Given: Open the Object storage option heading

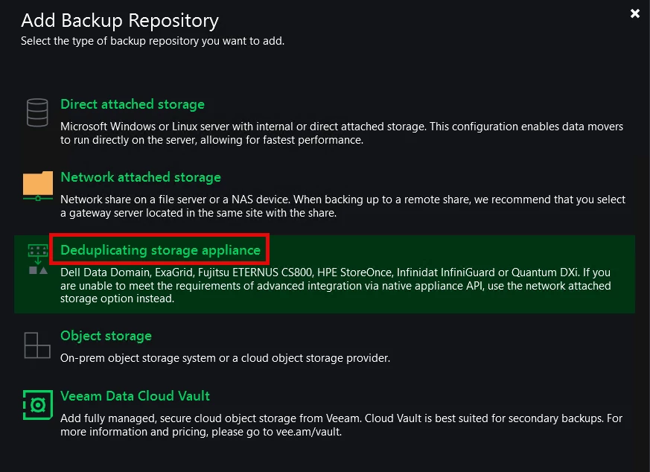Looking at the screenshot, I should pos(106,336).
